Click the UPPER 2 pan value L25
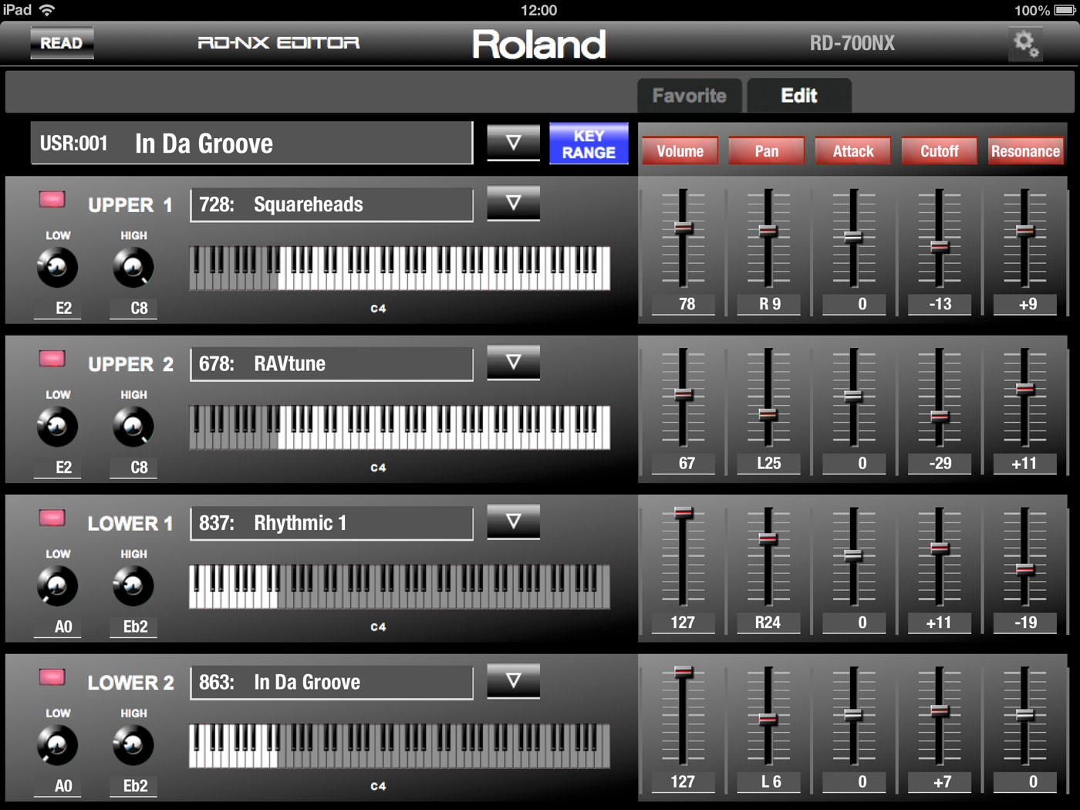 [x=769, y=464]
